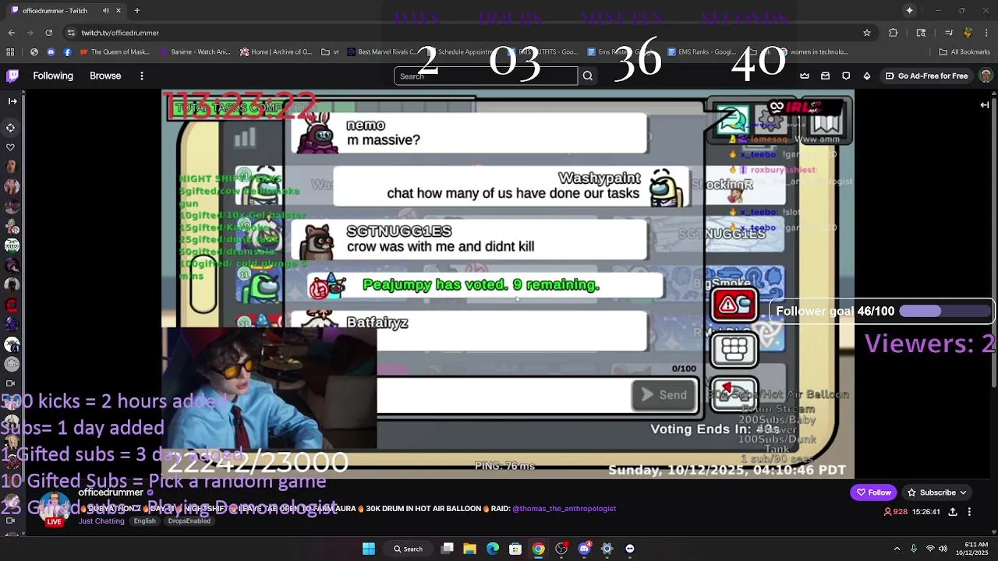Click the DropsEnabled tag
Viewport: 998px width, 561px height.
pos(189,521)
